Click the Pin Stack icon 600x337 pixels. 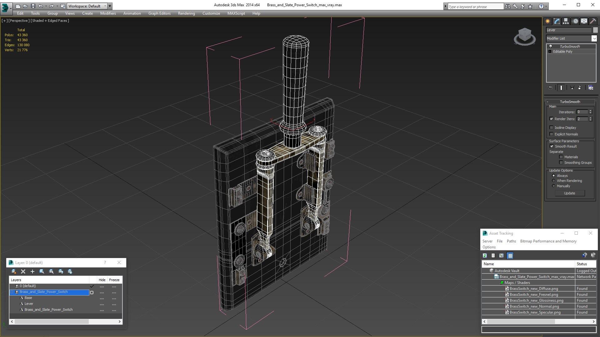point(550,88)
